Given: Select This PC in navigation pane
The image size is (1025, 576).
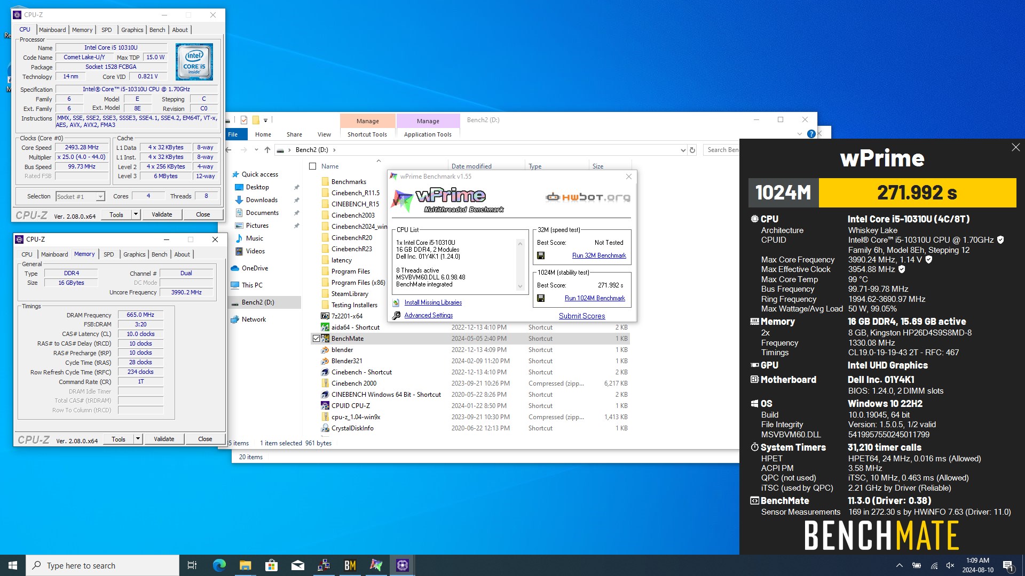Looking at the screenshot, I should click(252, 285).
